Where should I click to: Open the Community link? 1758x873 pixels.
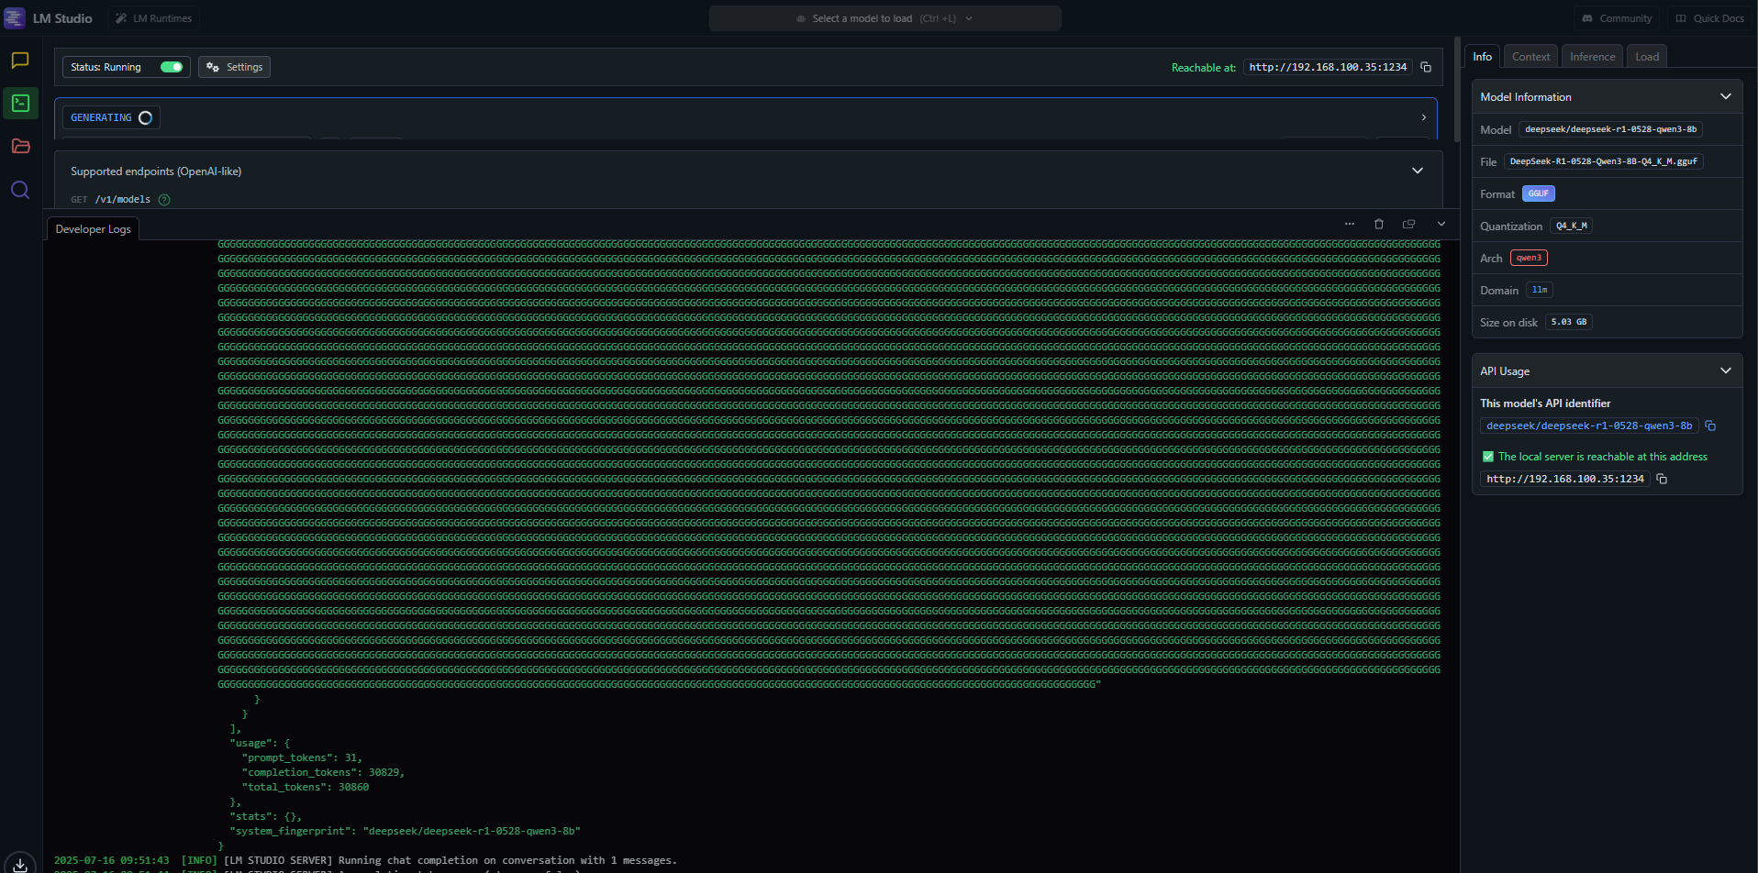click(1617, 18)
